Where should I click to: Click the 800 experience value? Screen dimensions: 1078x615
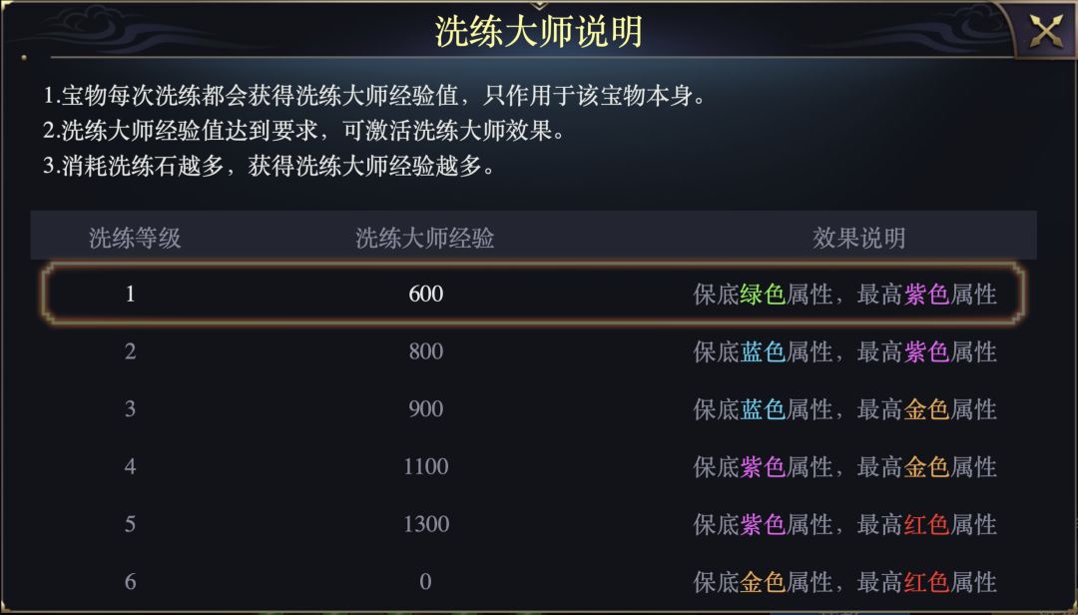pyautogui.click(x=425, y=351)
